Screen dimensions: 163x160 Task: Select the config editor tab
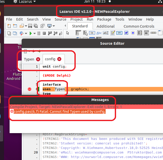(50, 59)
